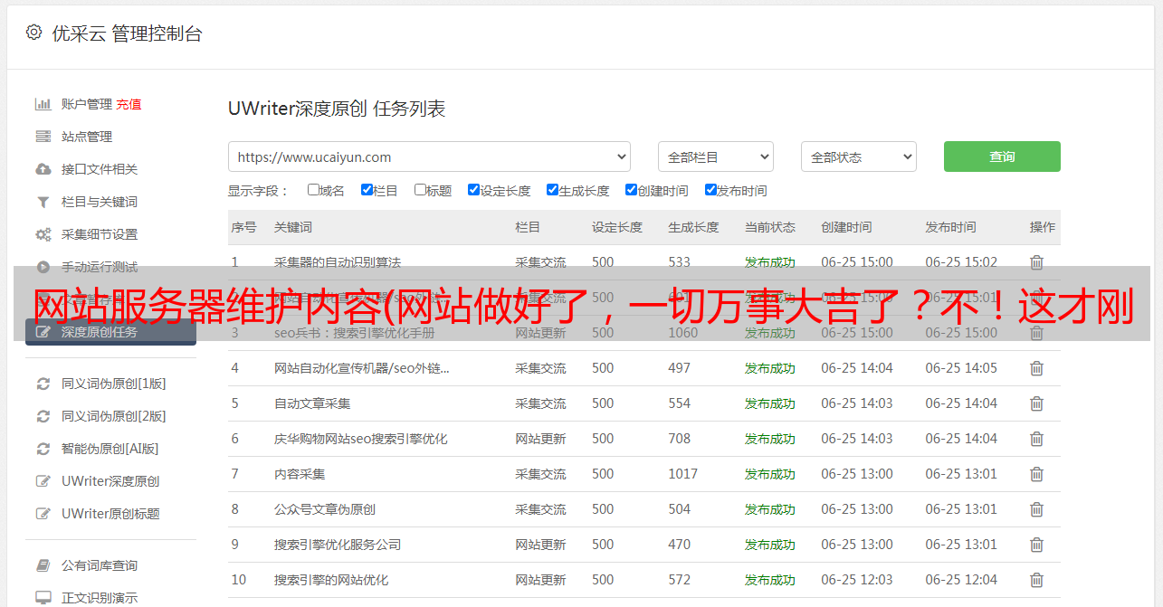
Task: Open 公有词库查询 in the sidebar
Action: pyautogui.click(x=100, y=565)
